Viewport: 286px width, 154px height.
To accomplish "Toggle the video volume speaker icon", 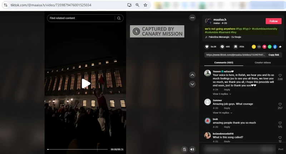I will coord(192,149).
